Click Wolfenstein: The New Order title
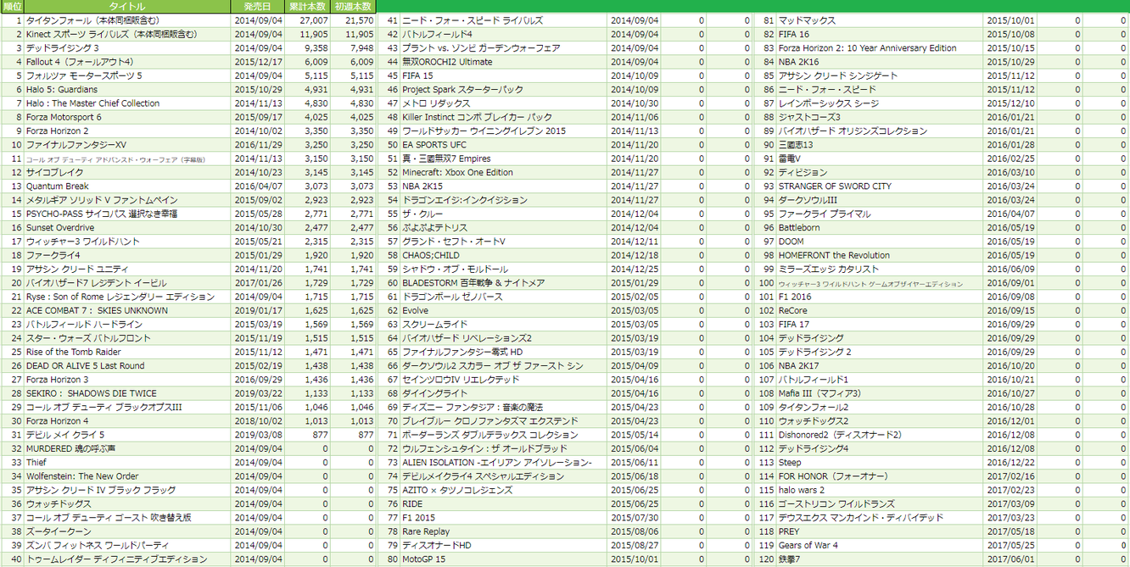Screen dimensions: 1130x567 (x=82, y=476)
